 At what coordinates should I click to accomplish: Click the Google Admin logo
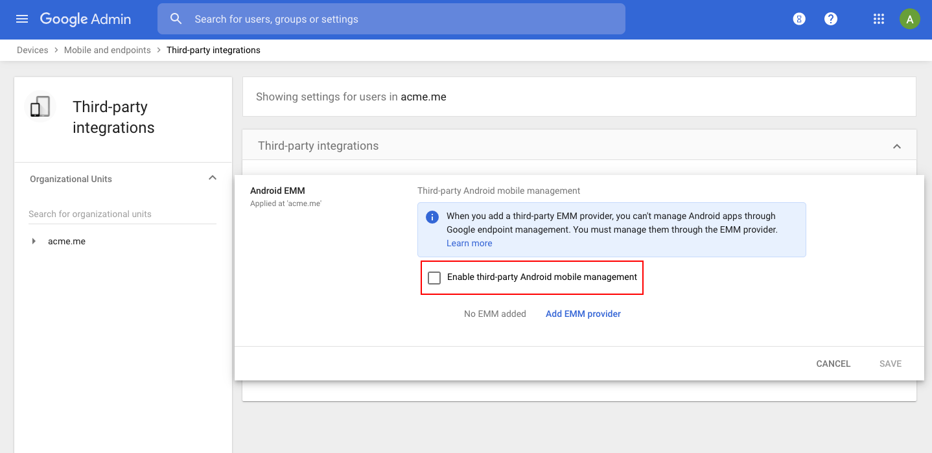86,19
